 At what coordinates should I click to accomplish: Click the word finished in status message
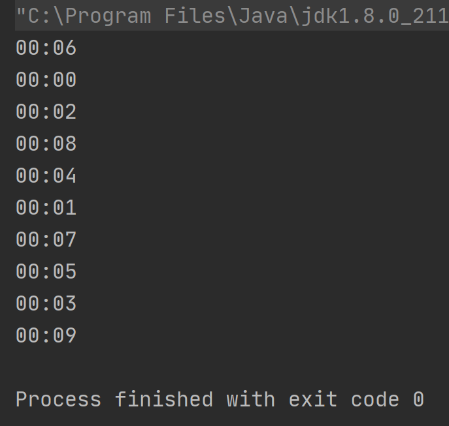pyautogui.click(x=164, y=399)
